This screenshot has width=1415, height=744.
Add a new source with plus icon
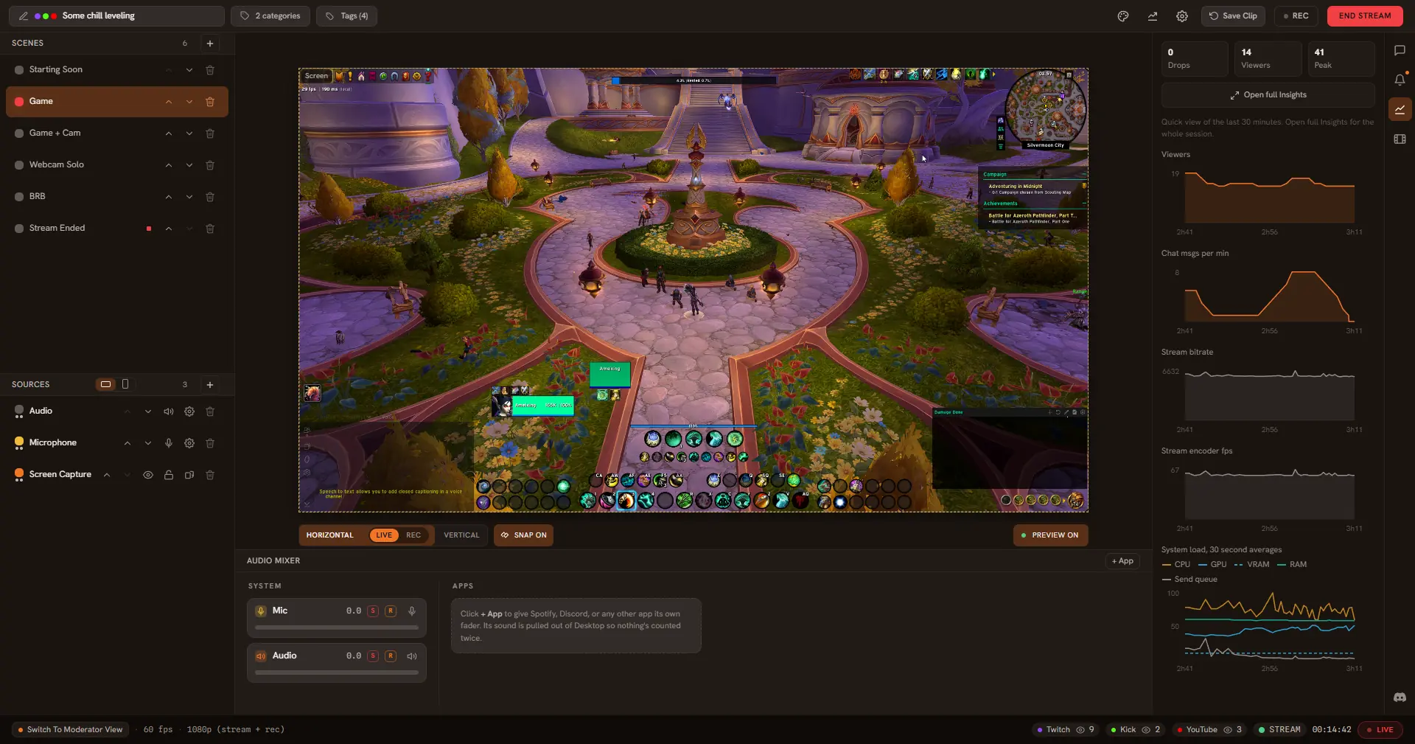(210, 385)
